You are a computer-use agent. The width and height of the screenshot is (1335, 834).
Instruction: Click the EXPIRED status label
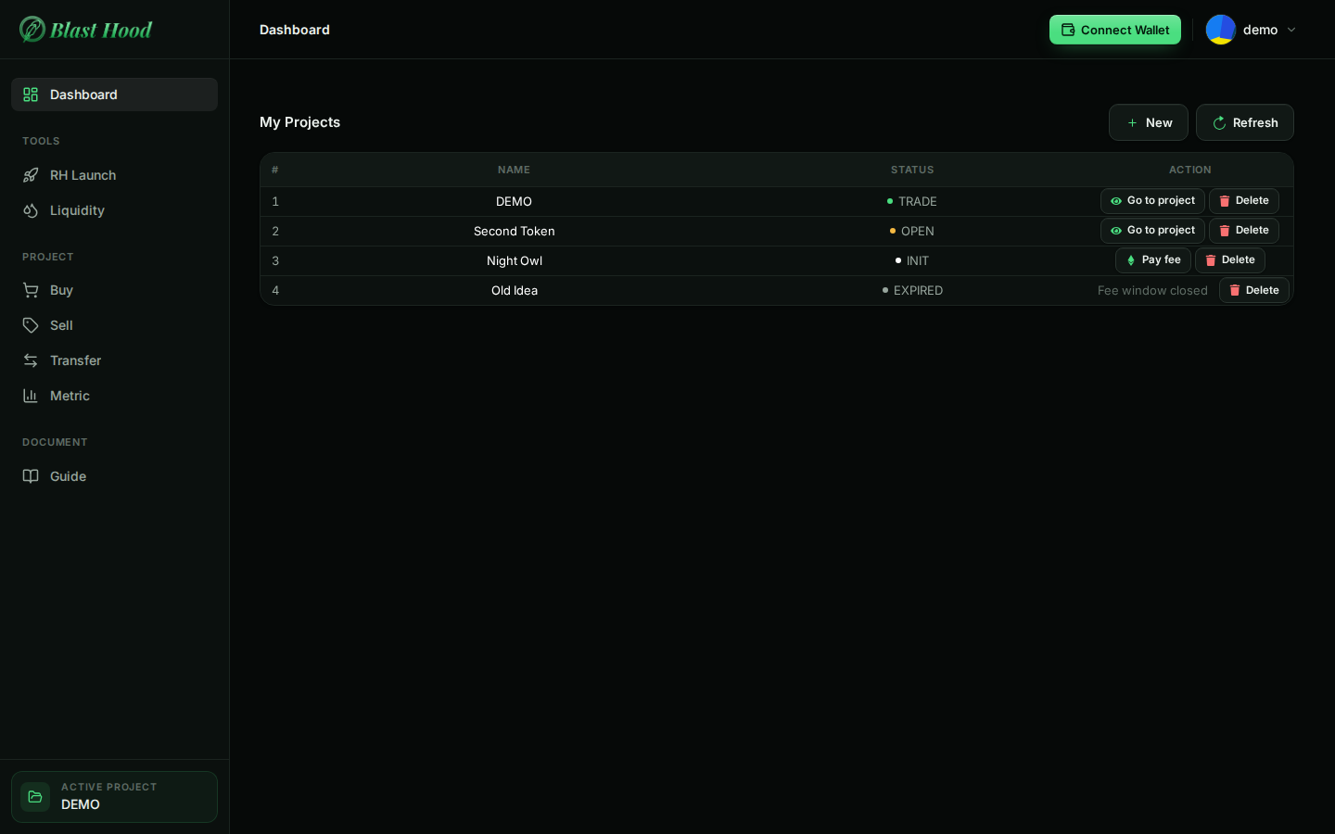pos(918,290)
